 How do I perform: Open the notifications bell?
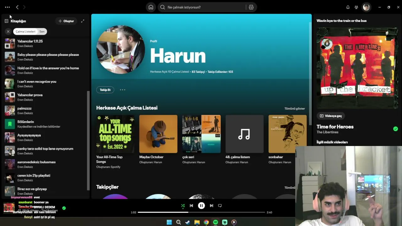348,7
